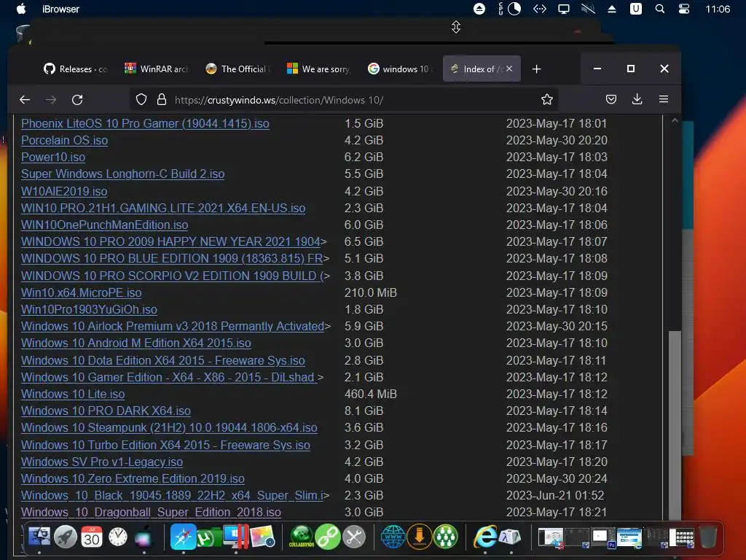The height and width of the screenshot is (560, 746).
Task: Click Windows.10.Zero.Extreme.Edition.2019.iso
Action: [x=133, y=478]
